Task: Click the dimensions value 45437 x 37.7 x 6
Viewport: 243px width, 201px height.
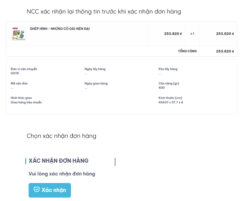Action: pos(171,102)
